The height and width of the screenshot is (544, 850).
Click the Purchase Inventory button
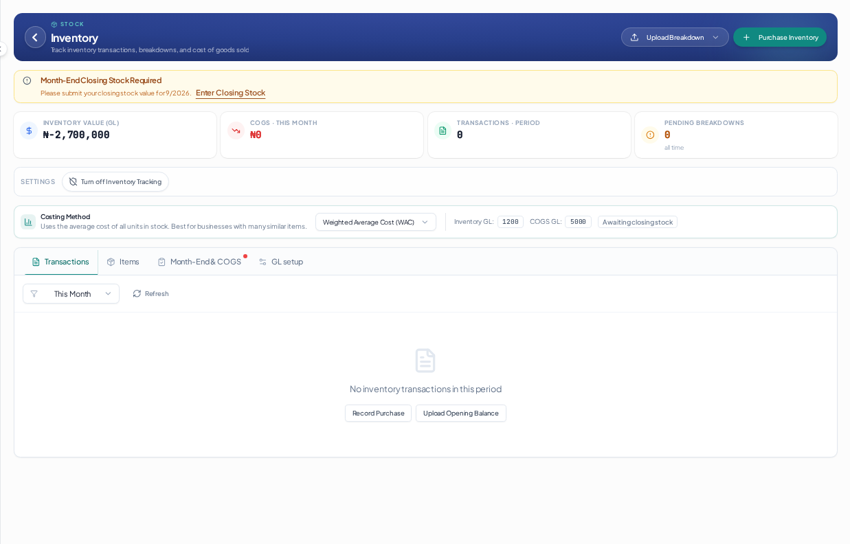pos(780,37)
